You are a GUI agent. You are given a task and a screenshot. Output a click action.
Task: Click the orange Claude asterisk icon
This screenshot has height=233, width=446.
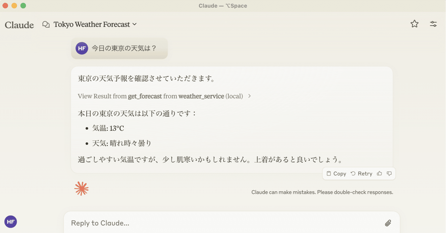(x=81, y=188)
